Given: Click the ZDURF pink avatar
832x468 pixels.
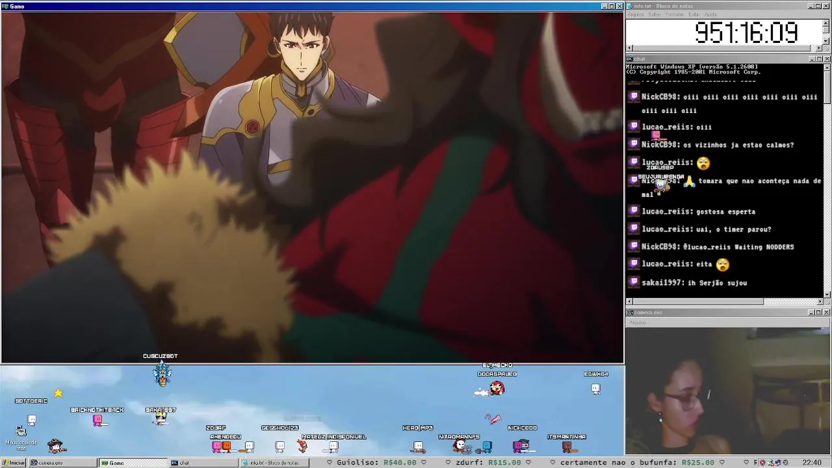Looking at the screenshot, I should [x=216, y=446].
